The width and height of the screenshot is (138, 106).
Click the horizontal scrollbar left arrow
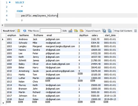click(2, 25)
